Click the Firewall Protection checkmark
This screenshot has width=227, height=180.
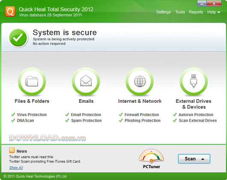121,115
